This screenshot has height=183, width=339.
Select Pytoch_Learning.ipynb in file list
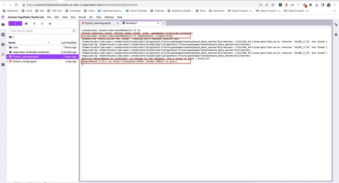[42, 57]
